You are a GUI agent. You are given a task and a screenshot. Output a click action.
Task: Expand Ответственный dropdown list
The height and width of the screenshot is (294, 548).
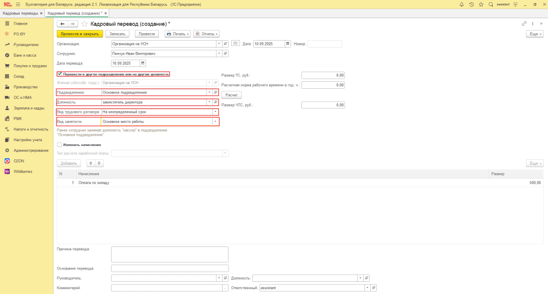tap(367, 288)
